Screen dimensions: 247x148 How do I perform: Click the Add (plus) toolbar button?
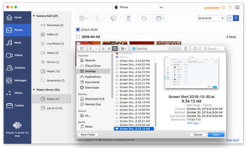[x=83, y=18]
